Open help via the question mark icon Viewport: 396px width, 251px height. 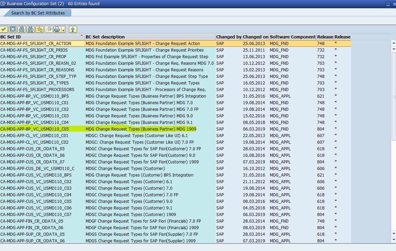pyautogui.click(x=48, y=29)
